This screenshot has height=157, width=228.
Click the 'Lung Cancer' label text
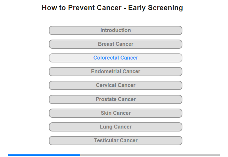116,127
